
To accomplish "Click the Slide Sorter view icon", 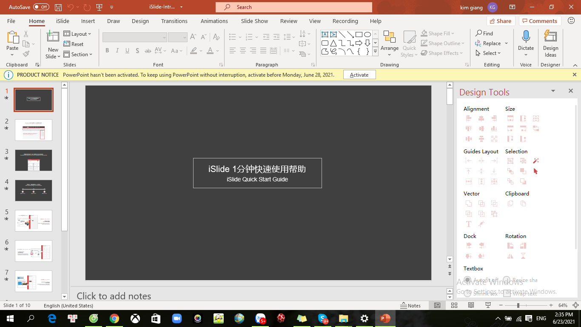I will click(x=454, y=305).
